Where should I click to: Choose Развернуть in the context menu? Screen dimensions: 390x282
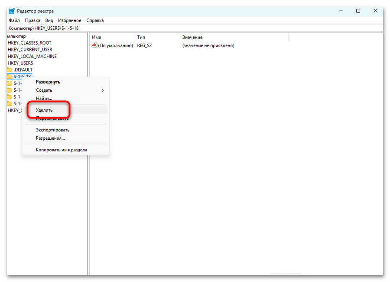pos(66,82)
